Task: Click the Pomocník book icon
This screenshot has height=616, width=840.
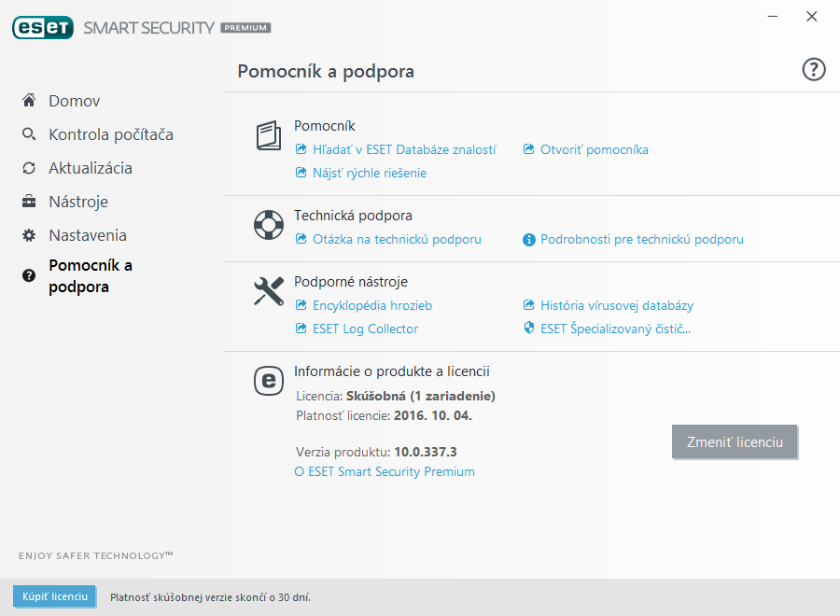Action: pyautogui.click(x=269, y=136)
